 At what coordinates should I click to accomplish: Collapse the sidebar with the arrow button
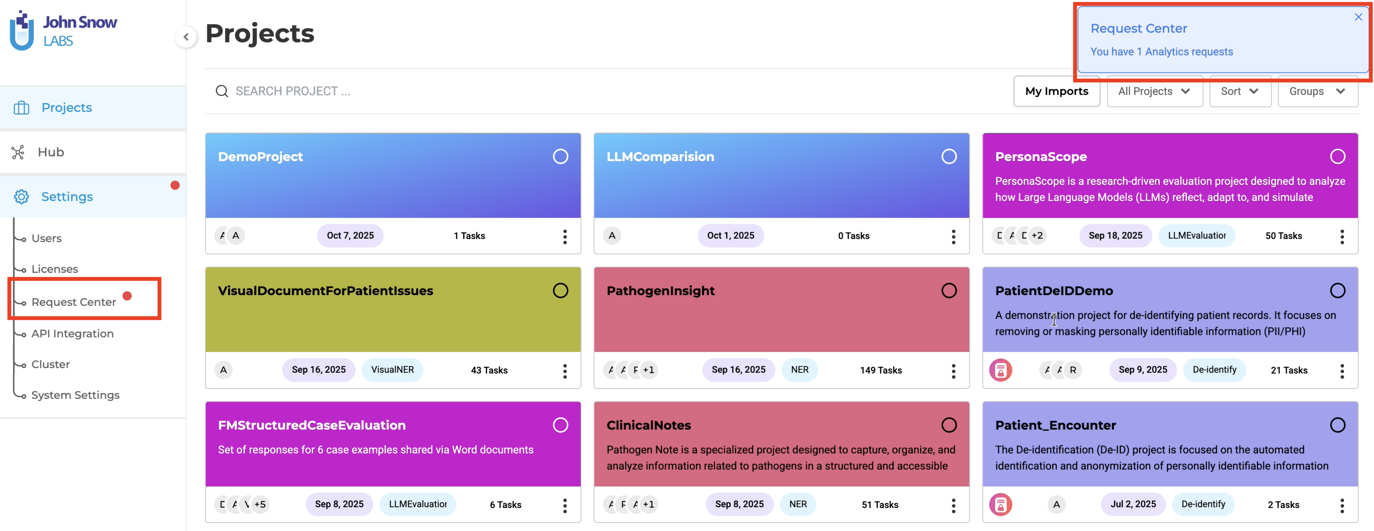pyautogui.click(x=186, y=37)
